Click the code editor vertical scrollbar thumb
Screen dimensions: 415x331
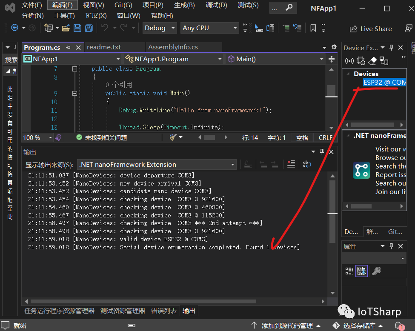(x=331, y=91)
